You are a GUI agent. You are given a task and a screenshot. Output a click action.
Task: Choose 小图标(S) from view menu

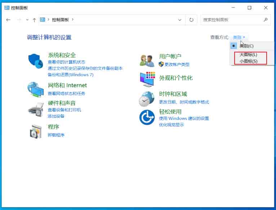(248, 61)
